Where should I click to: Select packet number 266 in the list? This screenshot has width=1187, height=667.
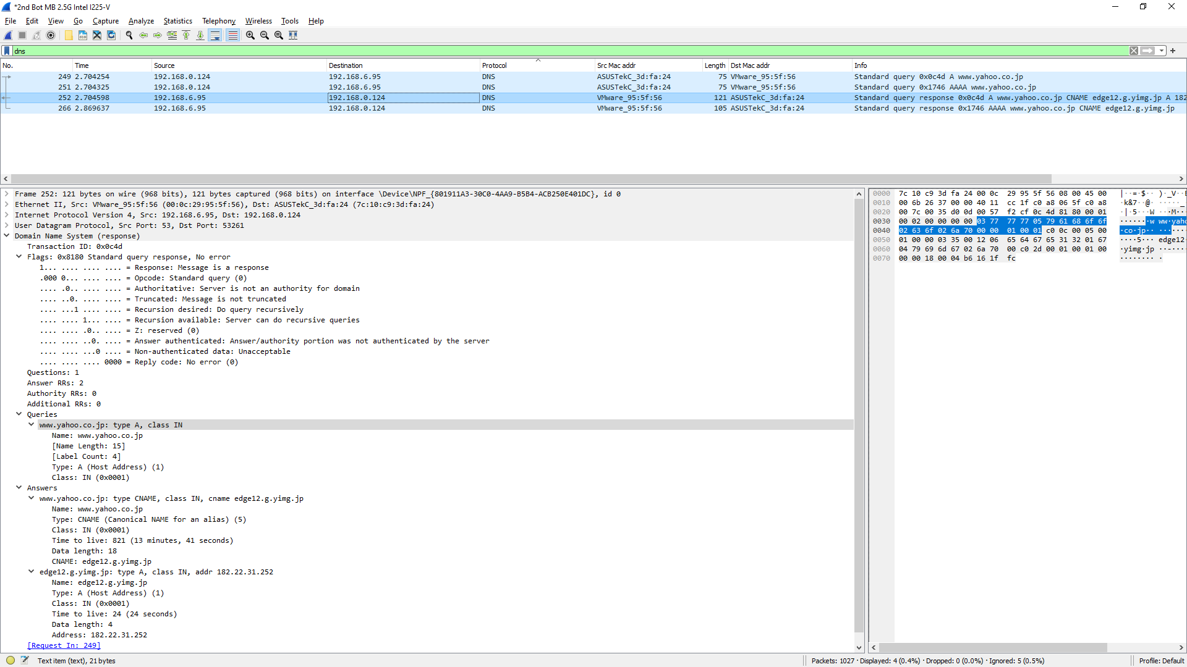247,108
